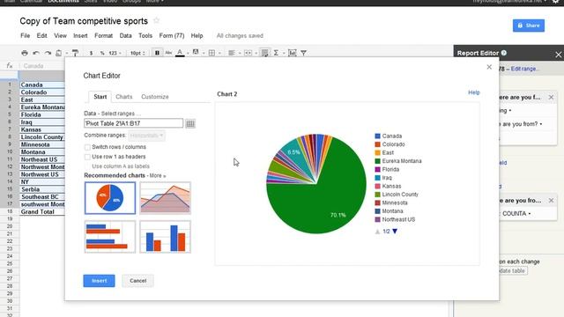This screenshot has height=317, width=564.
Task: Switch to the Charts tab
Action: [x=123, y=97]
